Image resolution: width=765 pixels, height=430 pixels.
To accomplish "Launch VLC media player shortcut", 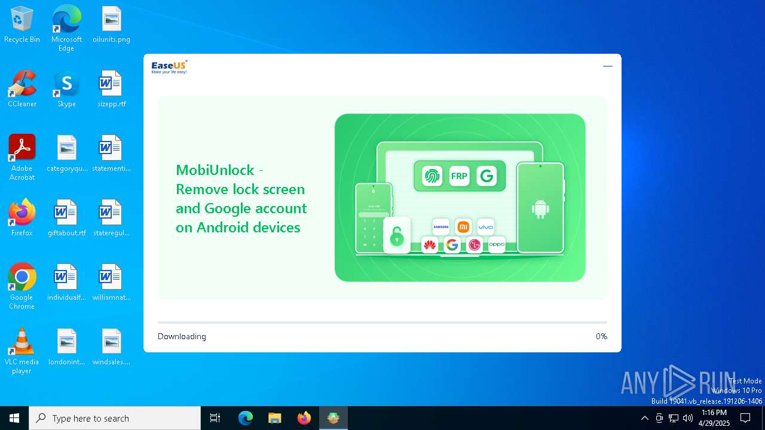I will coord(22,351).
